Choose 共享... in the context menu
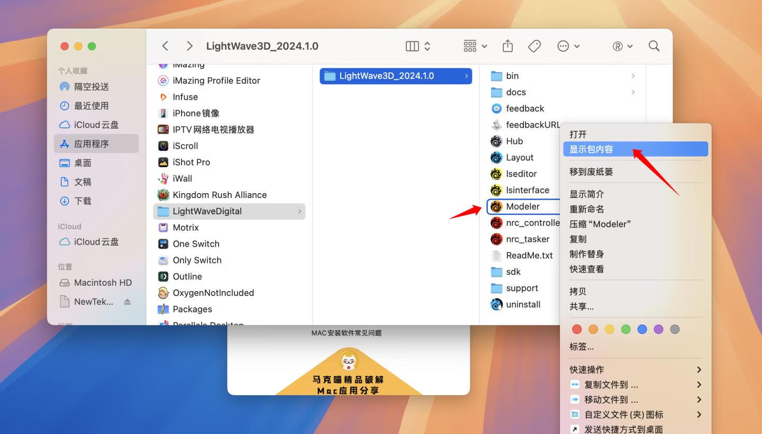The width and height of the screenshot is (762, 434). 636,306
